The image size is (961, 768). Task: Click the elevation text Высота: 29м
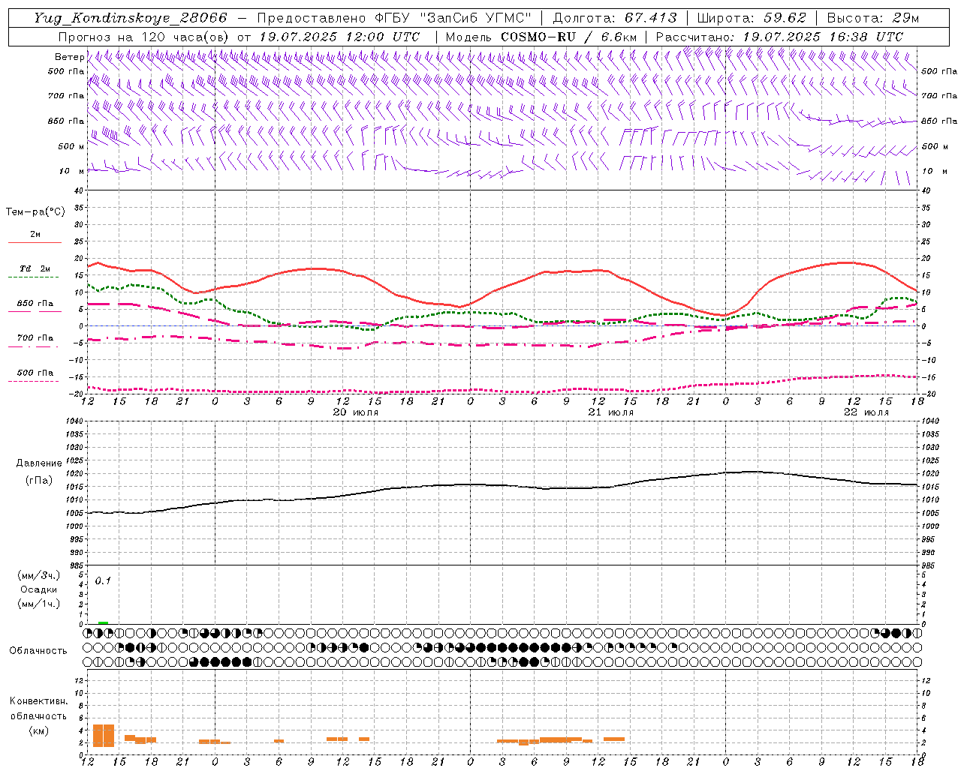(x=872, y=18)
